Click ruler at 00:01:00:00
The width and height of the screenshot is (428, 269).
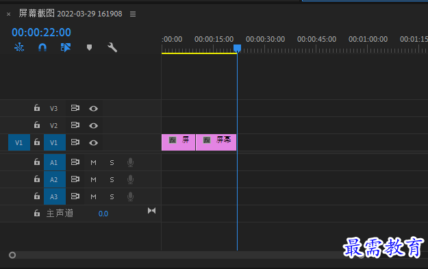(368, 39)
